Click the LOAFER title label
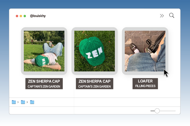Viewport: 190px width, 126px height. 145,81
